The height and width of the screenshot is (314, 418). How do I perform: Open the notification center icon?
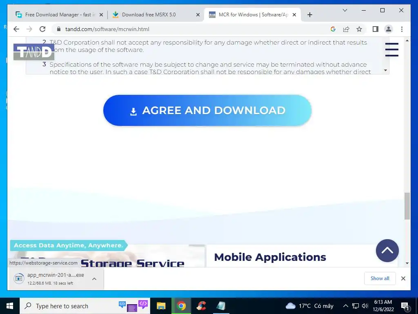(405, 306)
